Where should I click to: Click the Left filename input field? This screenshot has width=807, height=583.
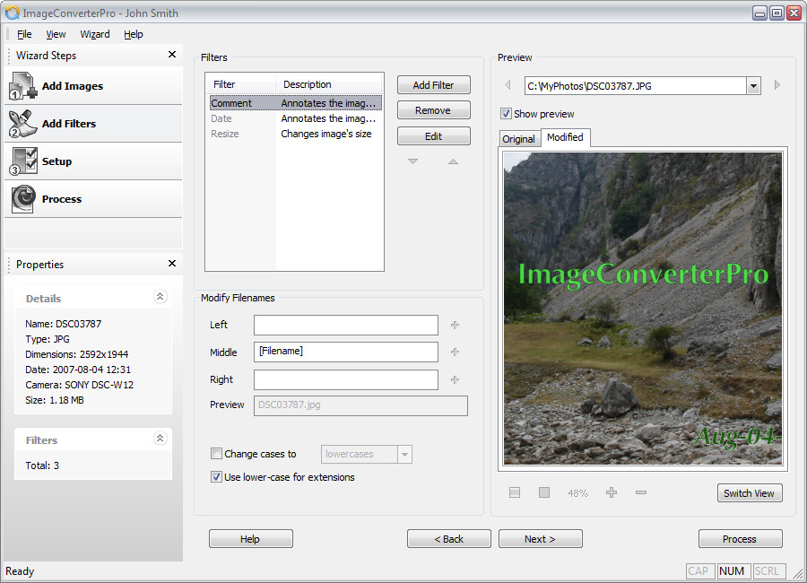coord(346,325)
